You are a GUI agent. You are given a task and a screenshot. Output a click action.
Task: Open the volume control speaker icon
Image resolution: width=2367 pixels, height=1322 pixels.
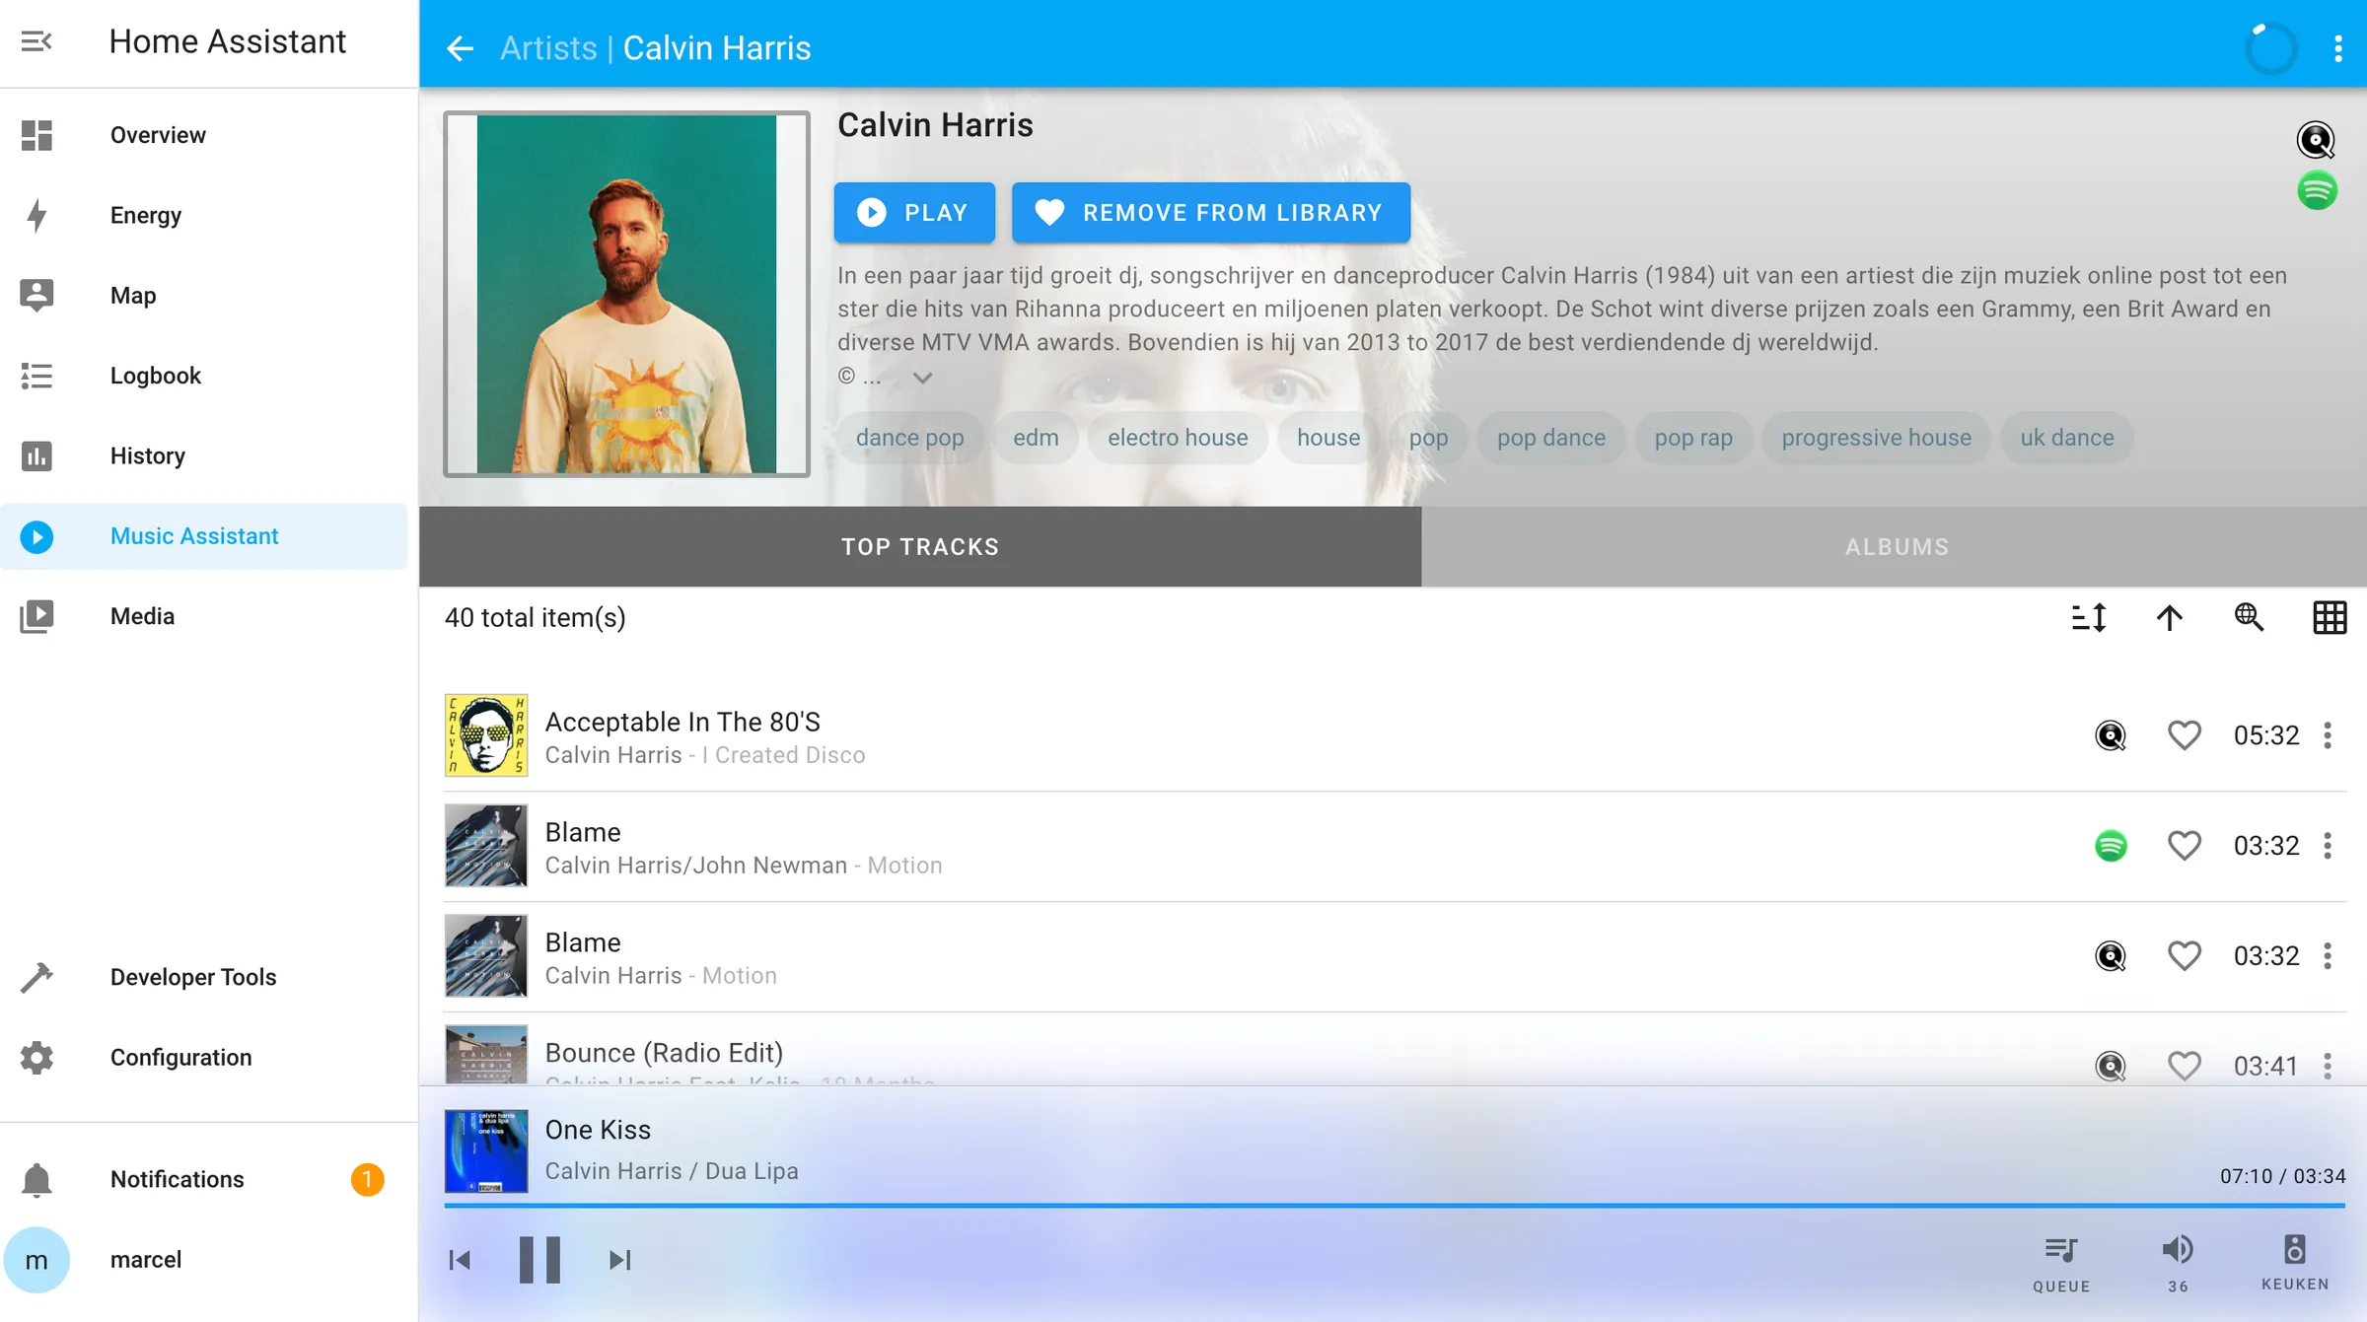point(2178,1253)
